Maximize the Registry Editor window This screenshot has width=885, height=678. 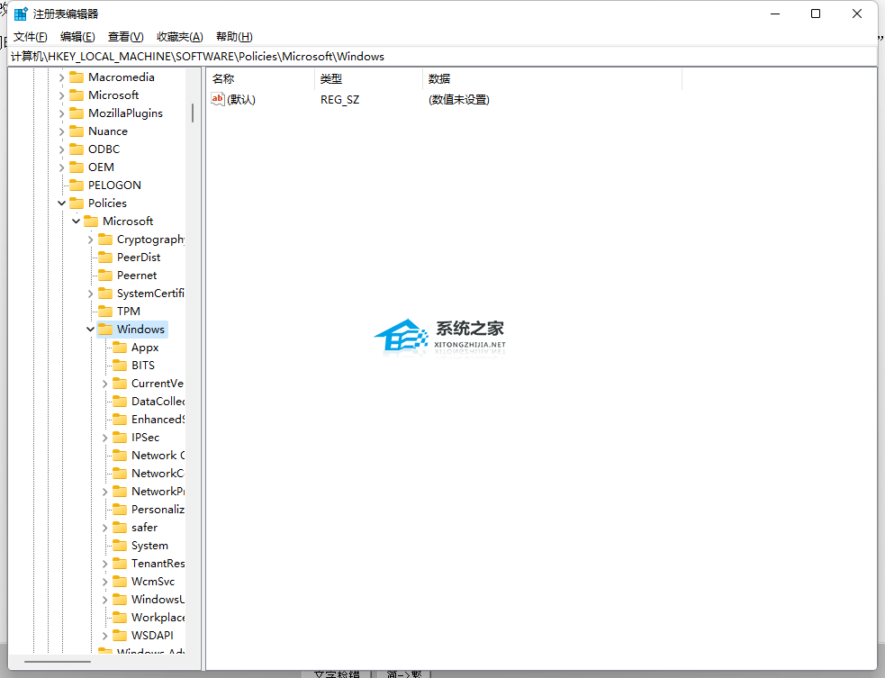[816, 14]
